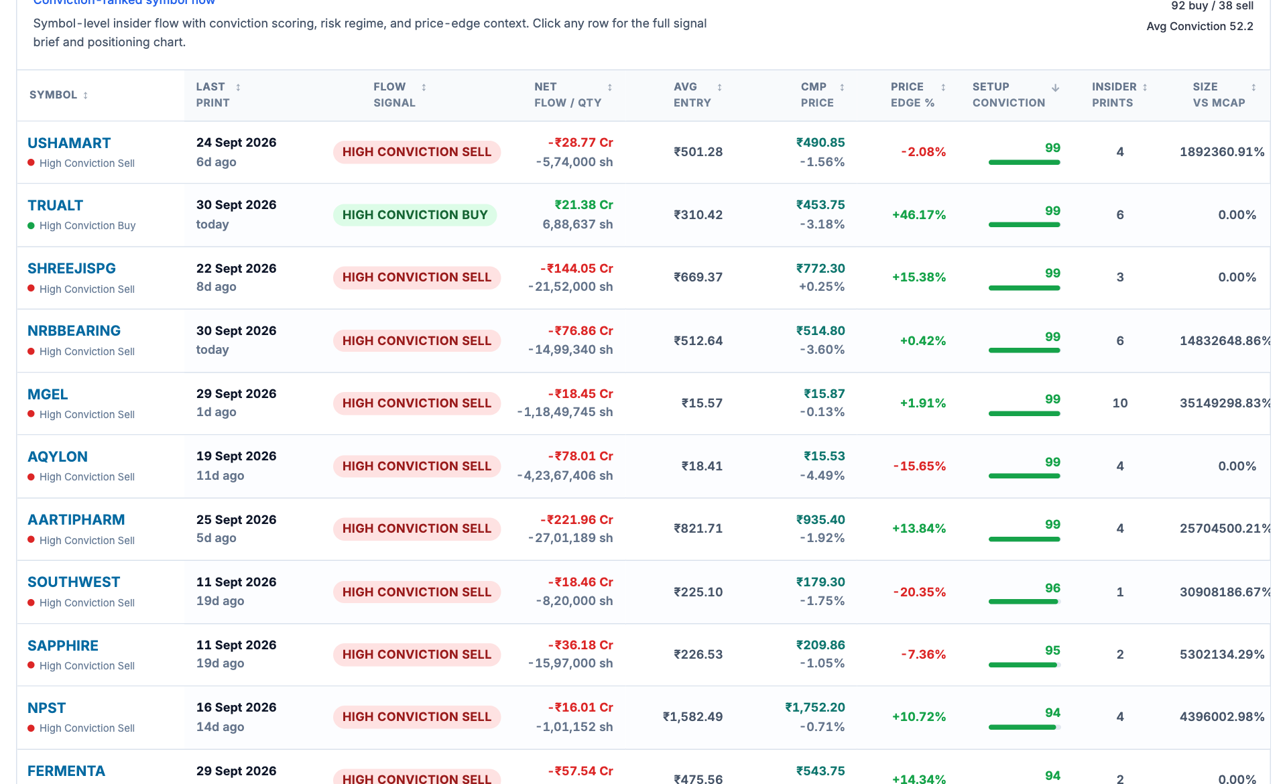Click AQYLON net quantity -4,23,67,406 sh
Image resolution: width=1287 pixels, height=784 pixels.
(x=565, y=475)
